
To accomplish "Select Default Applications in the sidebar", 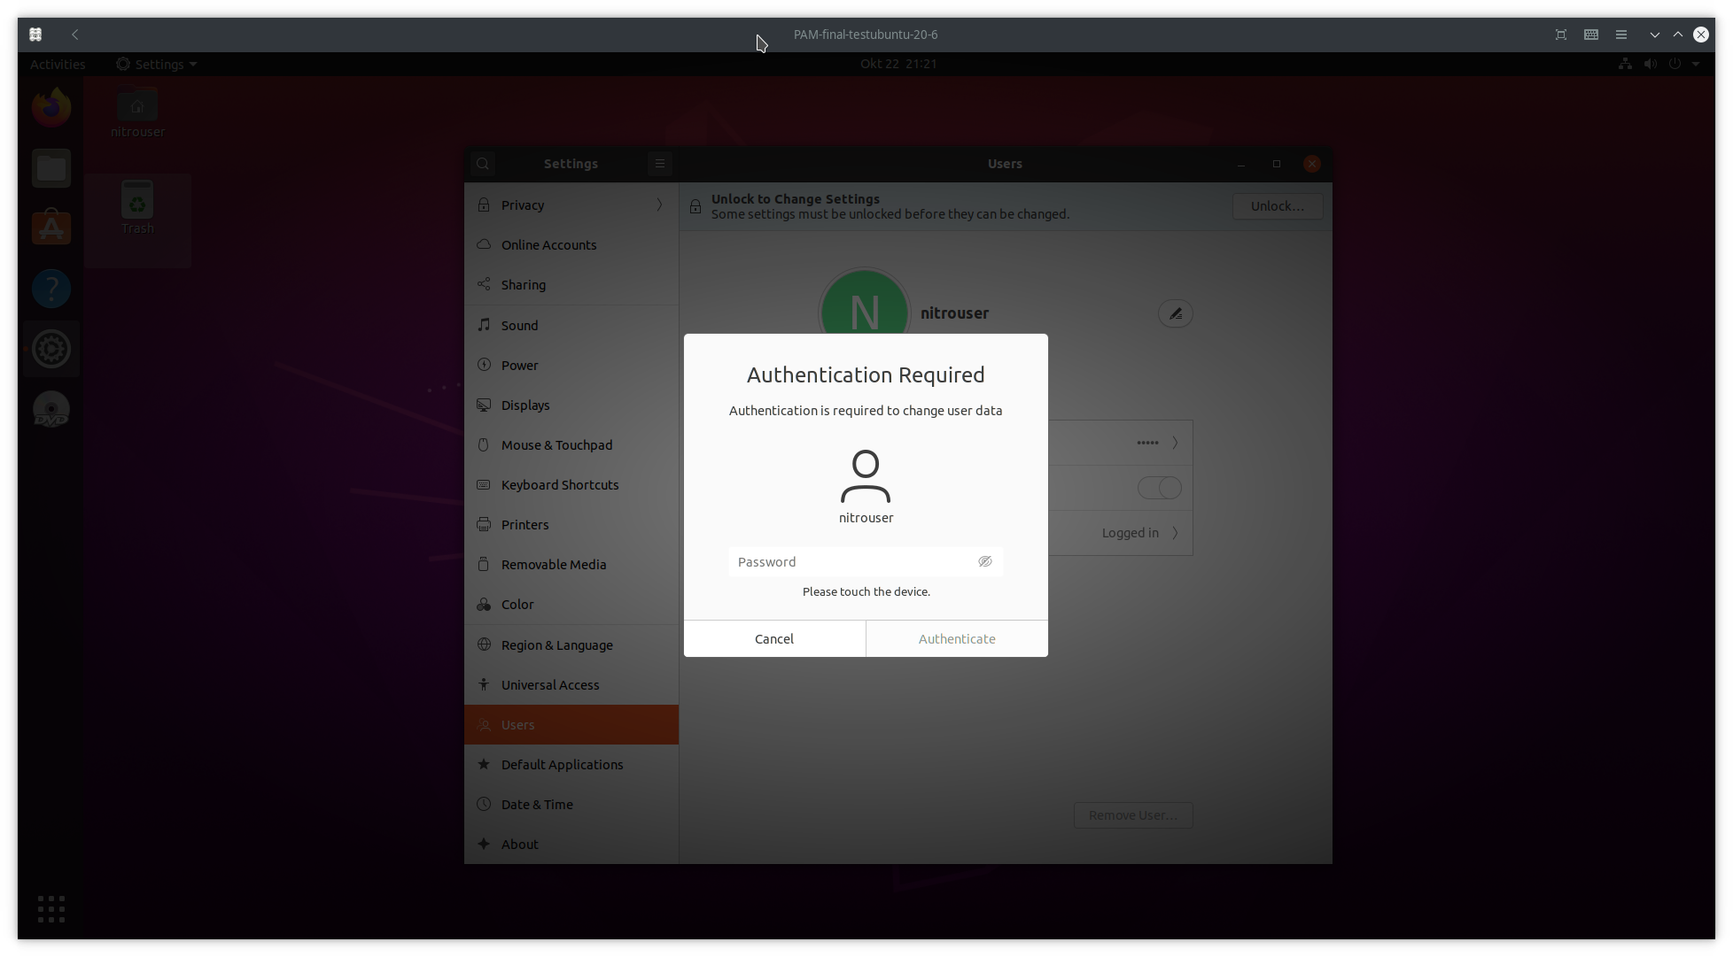I will tap(571, 765).
